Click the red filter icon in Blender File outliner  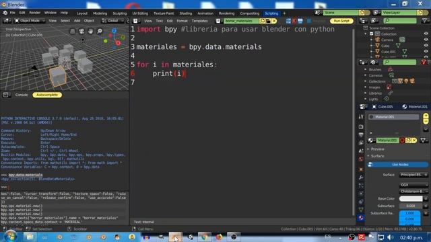pyautogui.click(x=424, y=63)
